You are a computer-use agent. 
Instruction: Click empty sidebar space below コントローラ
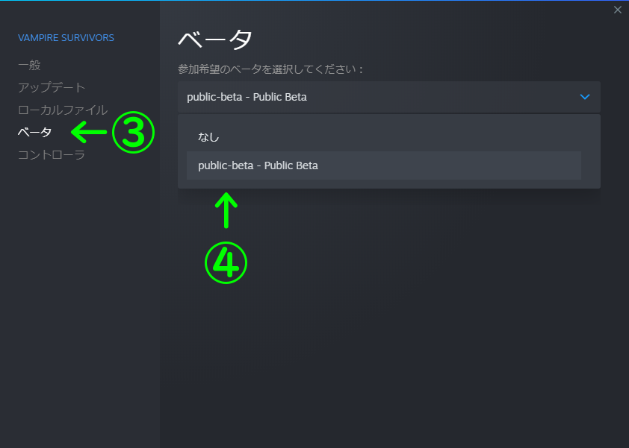[80, 298]
